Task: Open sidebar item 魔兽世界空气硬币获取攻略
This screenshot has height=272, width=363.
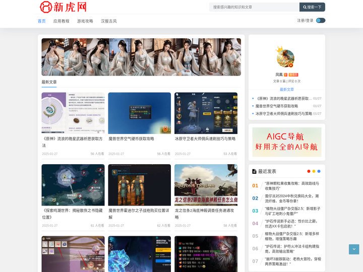Action: (277, 106)
